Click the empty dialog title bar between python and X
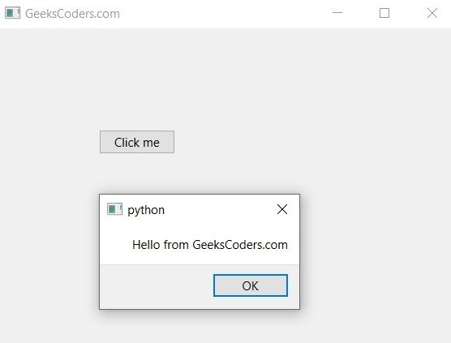This screenshot has width=451, height=343. 220,209
